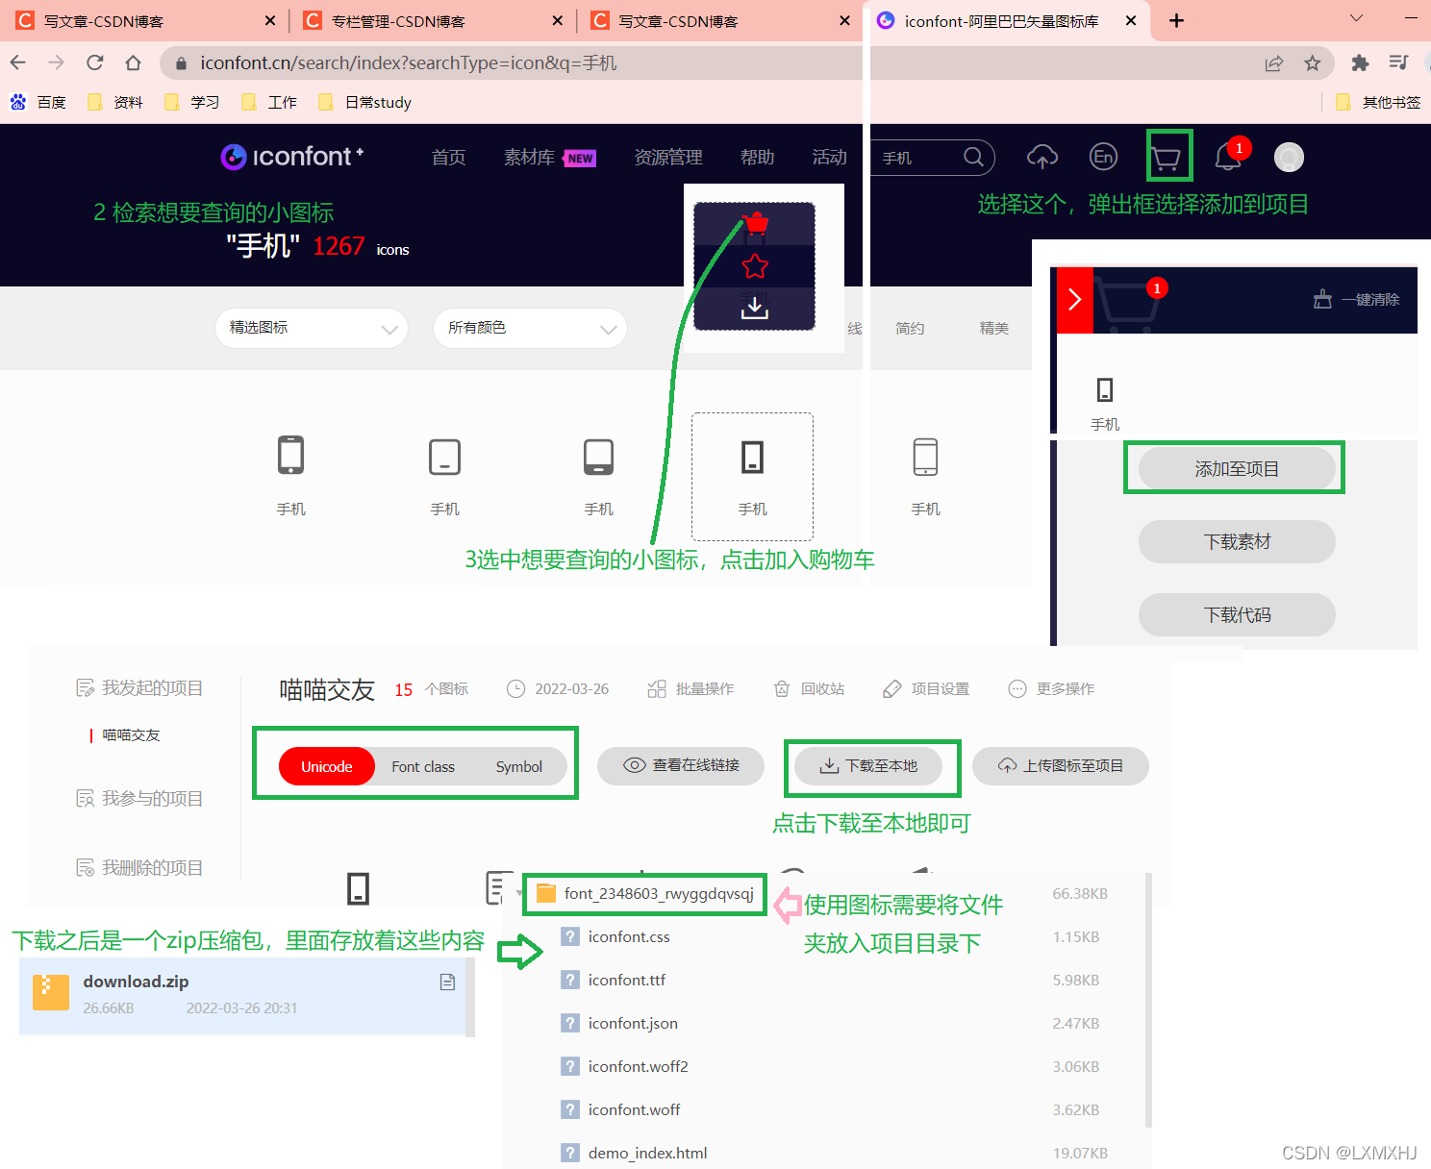Open 资源管理 menu item
This screenshot has height=1169, width=1431.
668,158
